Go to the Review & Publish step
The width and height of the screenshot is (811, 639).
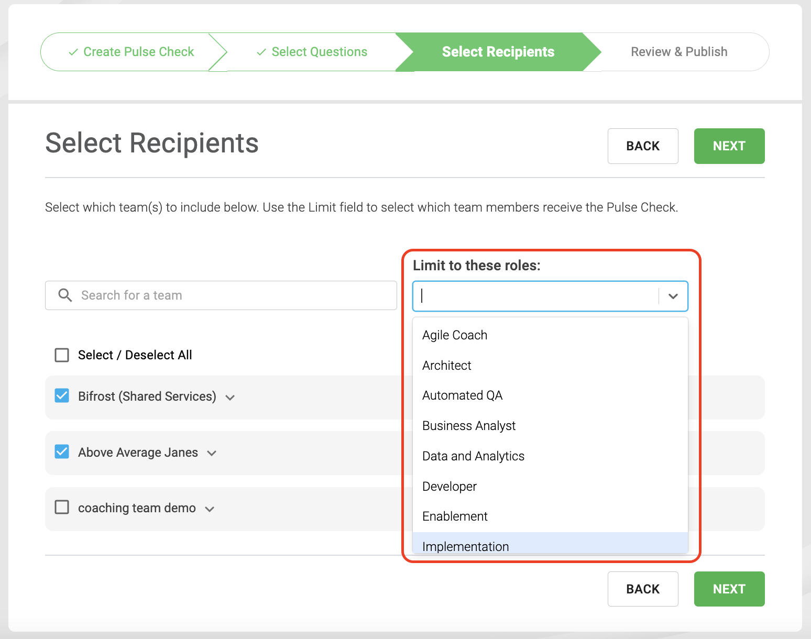[679, 52]
